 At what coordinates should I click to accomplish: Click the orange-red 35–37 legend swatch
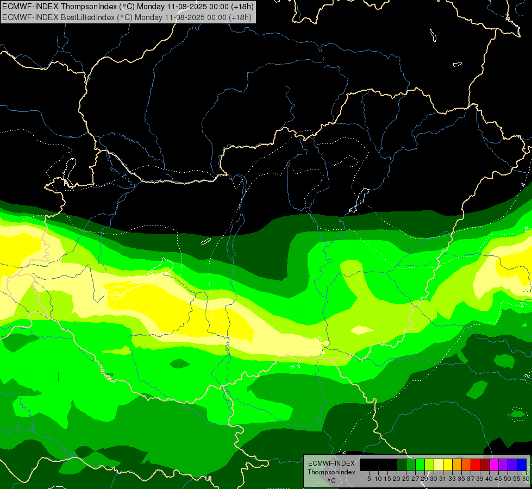tap(466, 465)
